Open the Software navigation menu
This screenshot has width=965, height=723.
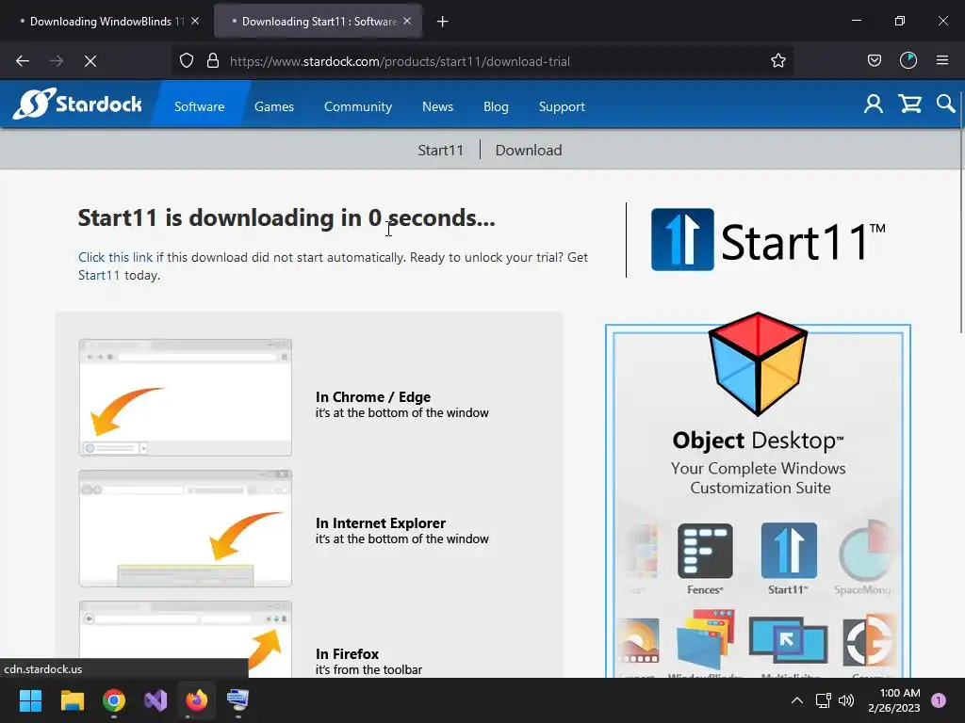tap(200, 106)
